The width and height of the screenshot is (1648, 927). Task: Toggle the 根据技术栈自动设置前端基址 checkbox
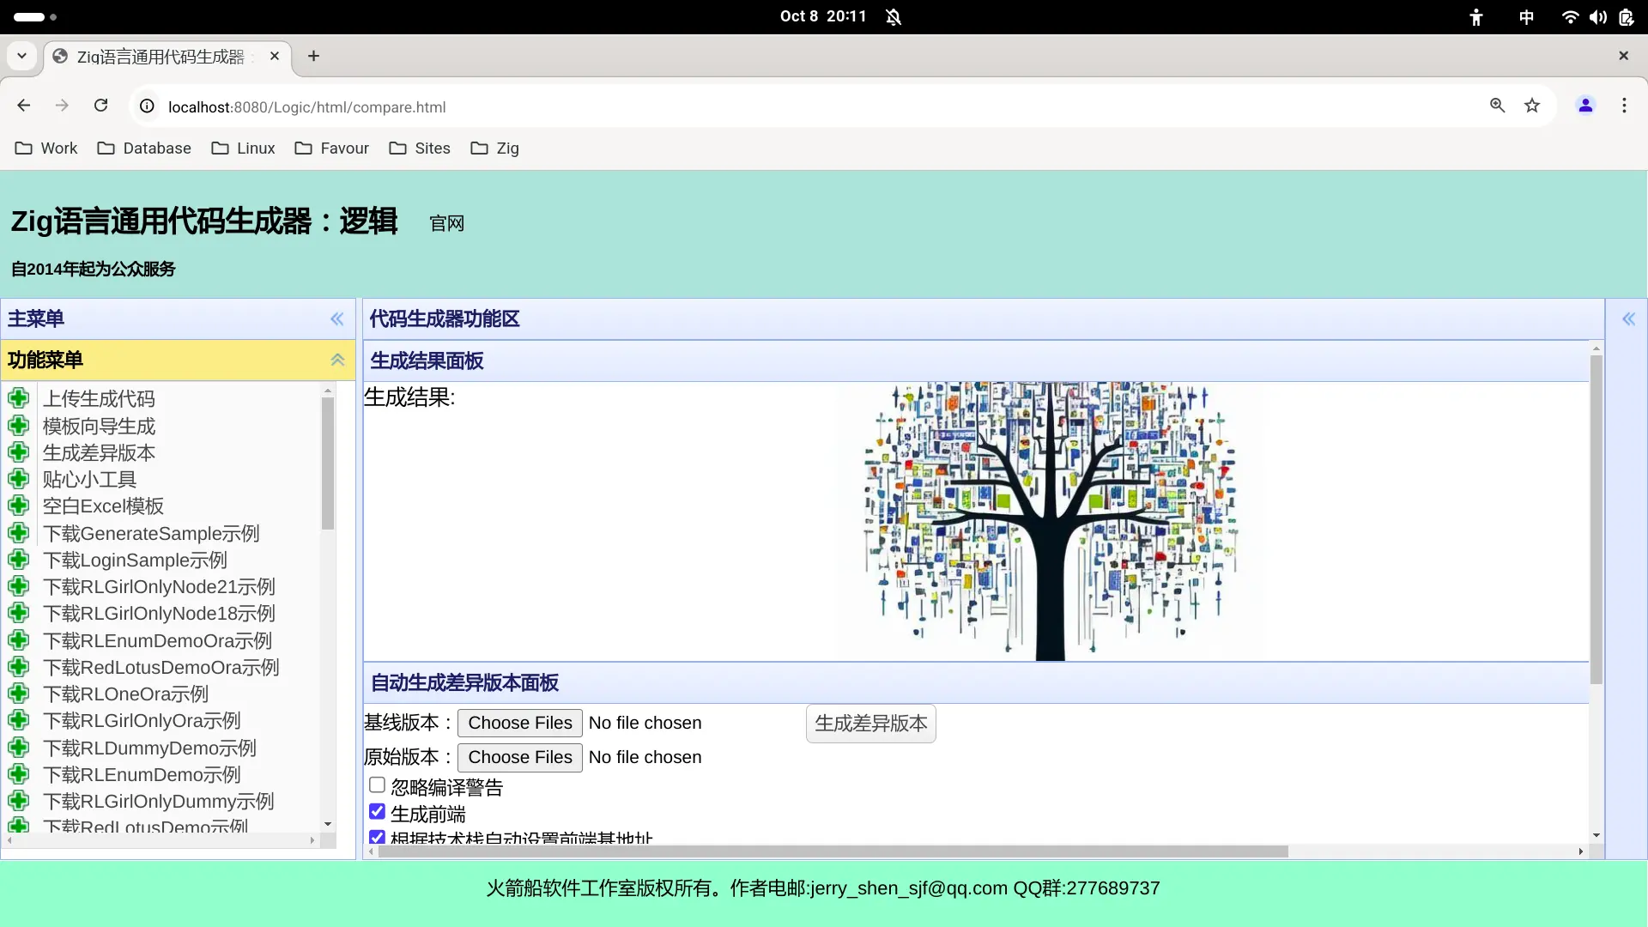(x=376, y=837)
